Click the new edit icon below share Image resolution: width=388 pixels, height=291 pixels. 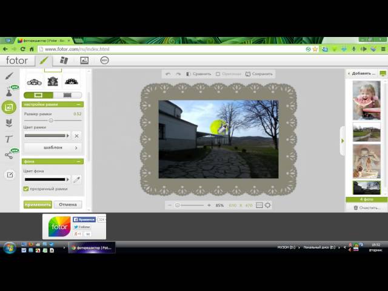10,175
